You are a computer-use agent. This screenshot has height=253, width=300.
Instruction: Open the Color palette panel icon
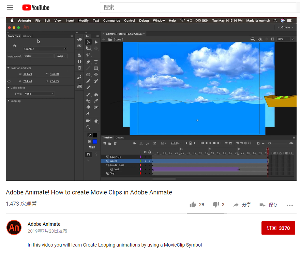pos(79,39)
